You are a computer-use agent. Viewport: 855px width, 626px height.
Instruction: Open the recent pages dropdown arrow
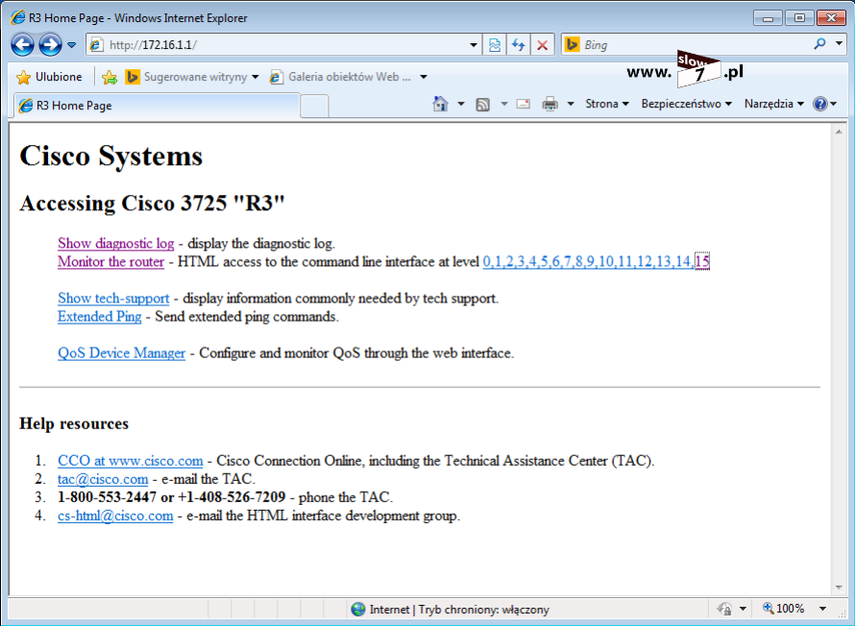[x=71, y=45]
